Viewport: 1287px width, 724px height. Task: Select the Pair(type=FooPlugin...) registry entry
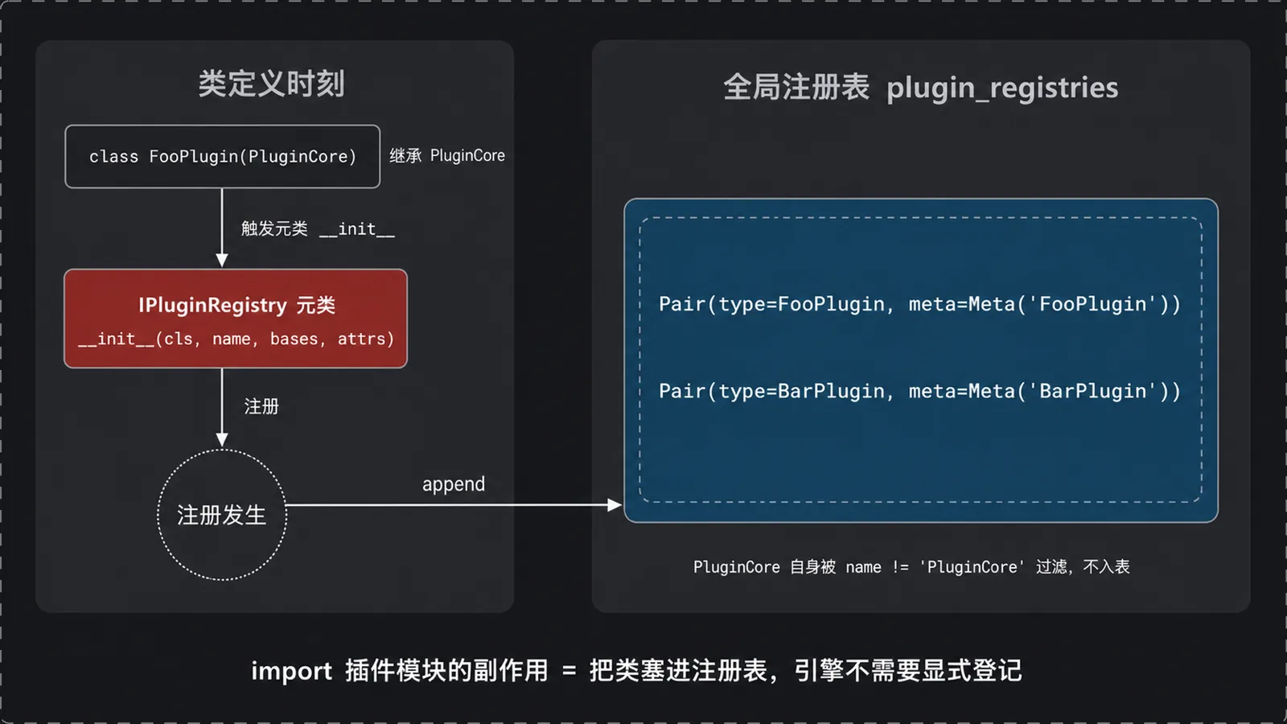click(919, 304)
